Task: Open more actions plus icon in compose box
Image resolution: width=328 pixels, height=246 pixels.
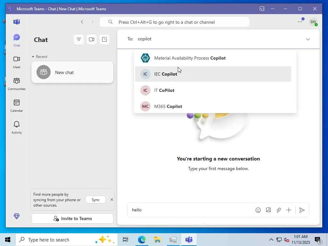Action: coord(289,210)
